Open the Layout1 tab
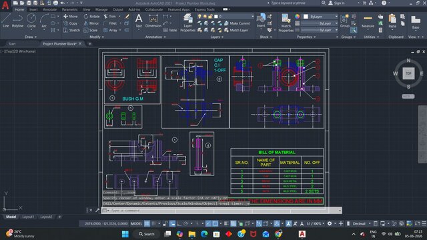Screen dimensions: 427x240 click(x=28, y=217)
